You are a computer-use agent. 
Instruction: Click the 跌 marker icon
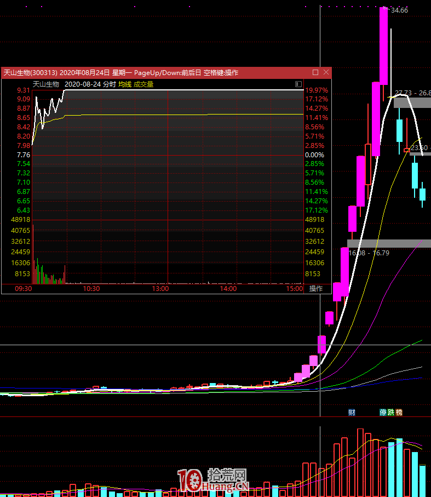(x=391, y=412)
